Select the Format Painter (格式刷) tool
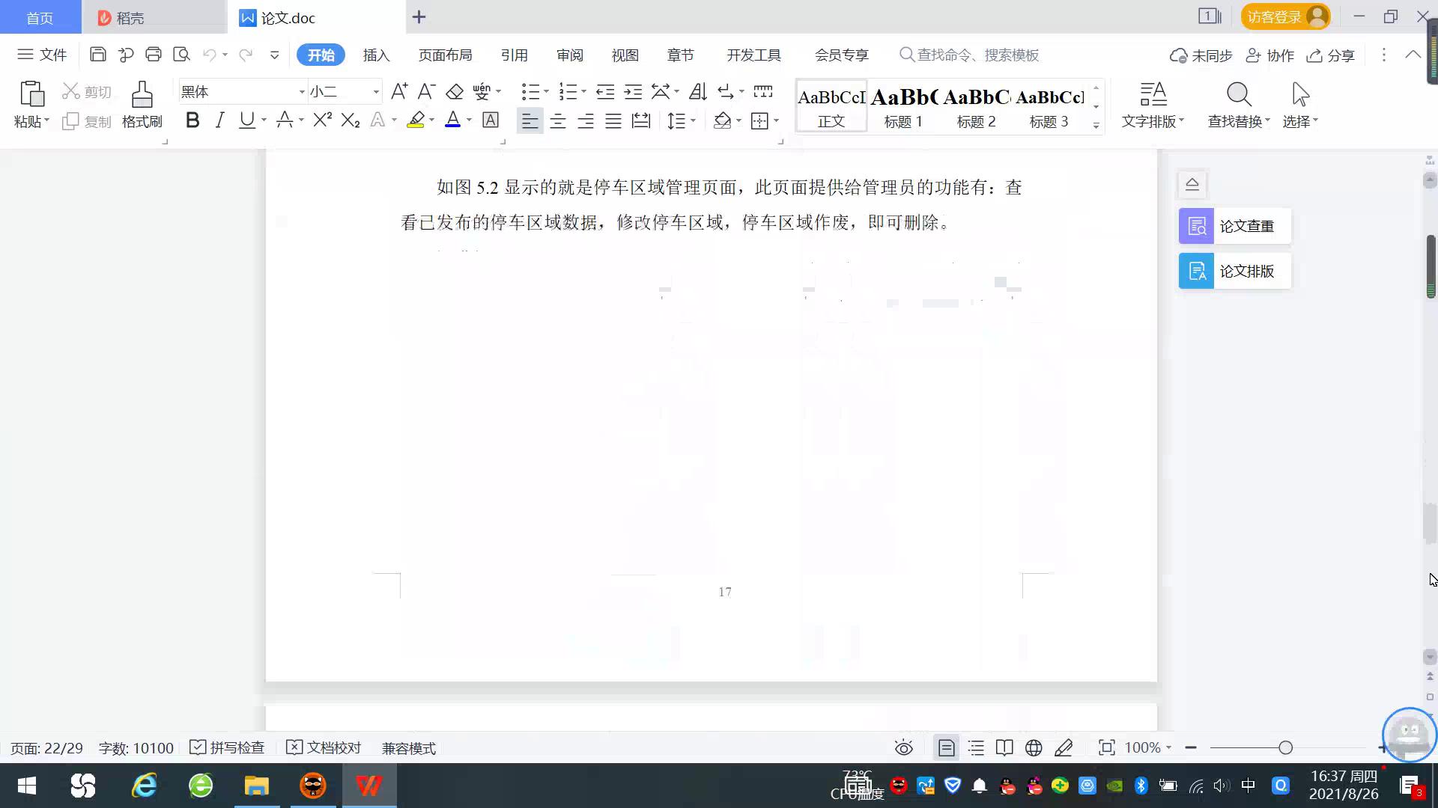 (141, 105)
